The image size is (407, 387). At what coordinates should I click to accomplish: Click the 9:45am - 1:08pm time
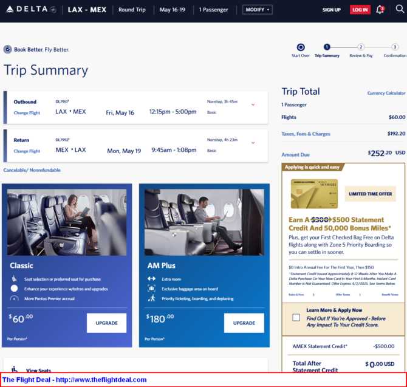point(174,150)
